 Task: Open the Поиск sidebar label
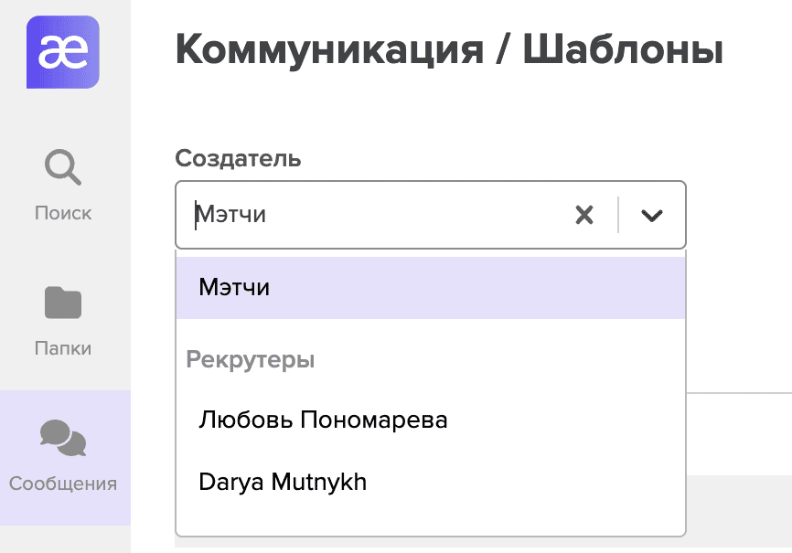(x=63, y=213)
